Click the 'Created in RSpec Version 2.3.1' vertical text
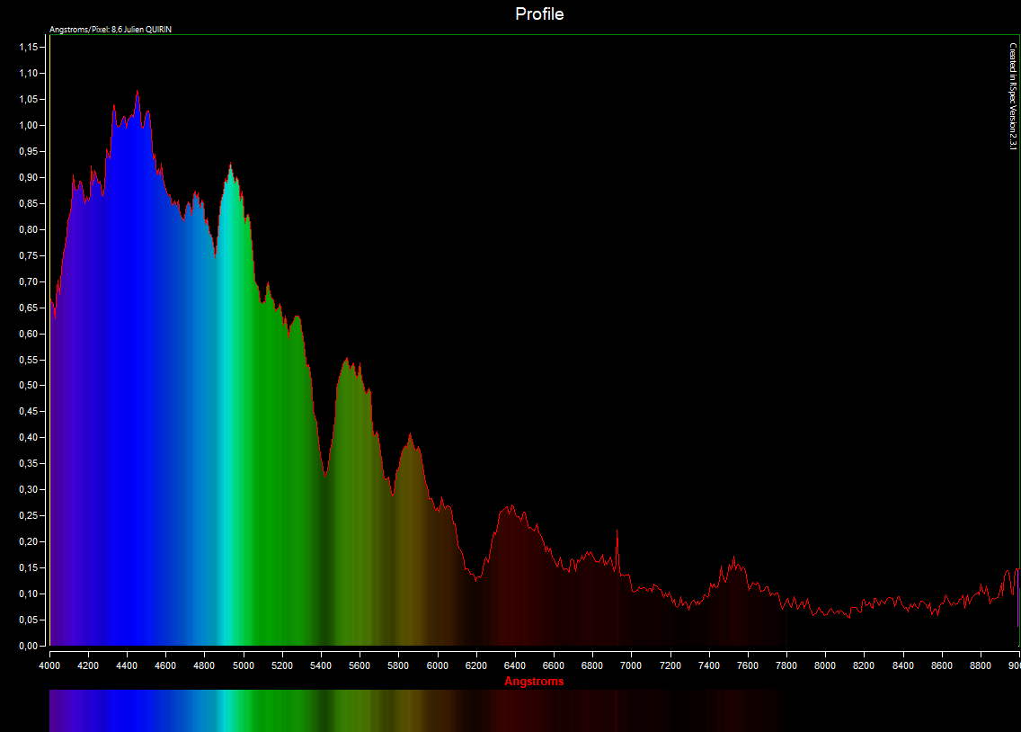Screen dimensions: 1021x732 pyautogui.click(x=1013, y=96)
